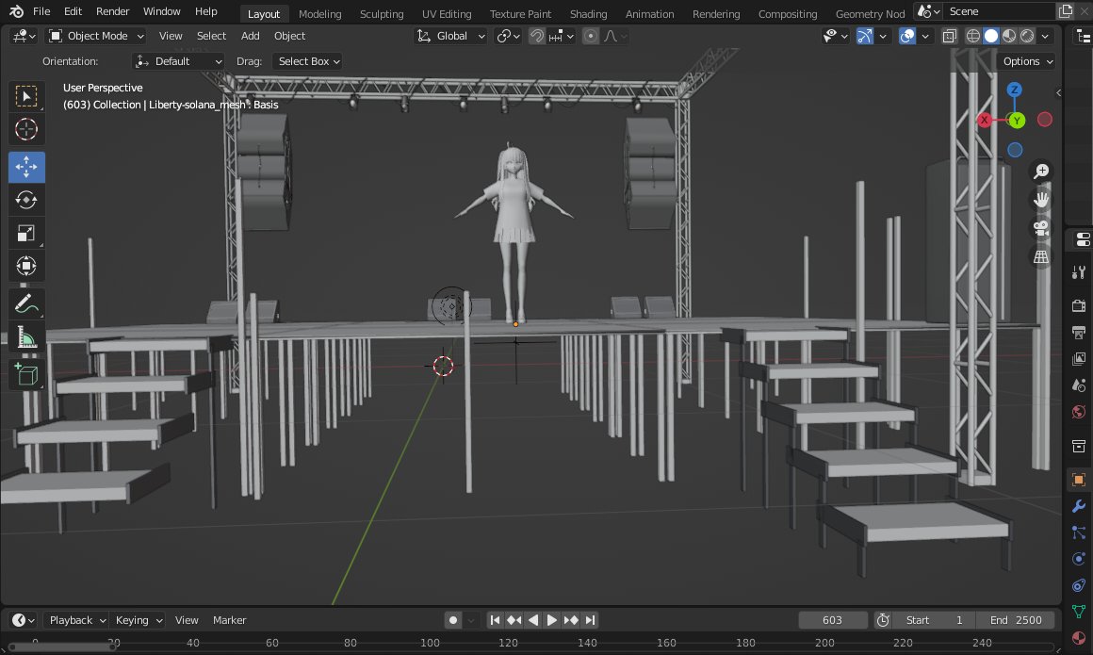Play the animation forward

551,620
